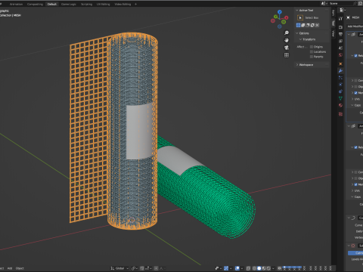Choose the Set New selection mode icon
Screen dimensions: 363x272
[x=298, y=25]
